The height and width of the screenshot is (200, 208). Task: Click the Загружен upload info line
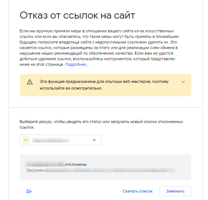point(100,170)
